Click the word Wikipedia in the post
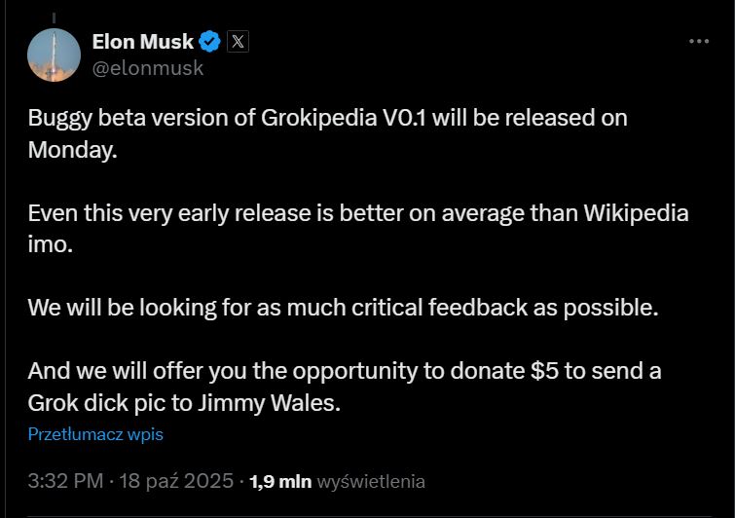Image resolution: width=735 pixels, height=518 pixels. [x=636, y=213]
